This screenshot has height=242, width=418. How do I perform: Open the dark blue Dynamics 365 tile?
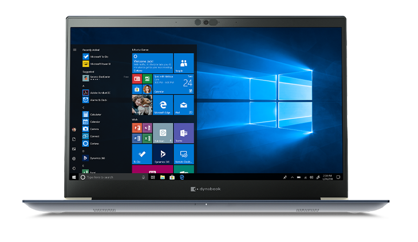[163, 154]
